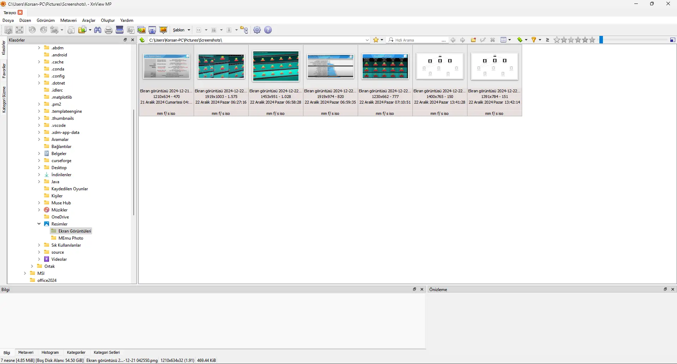Set rating filter to last star
Screen dimensions: 677x364
[x=592, y=40]
